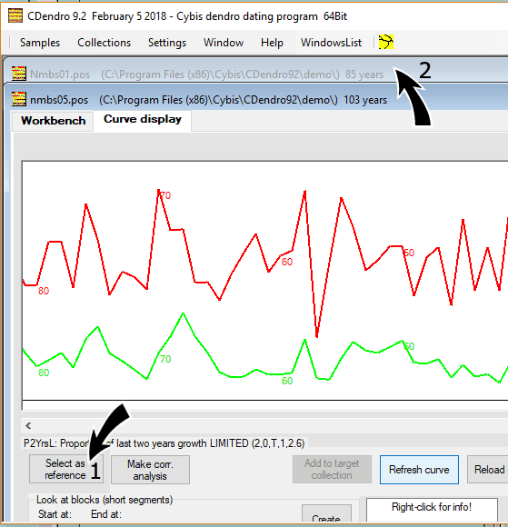508x527 pixels.
Task: Click the scroll left arrow under the chart
Action: pyautogui.click(x=28, y=425)
